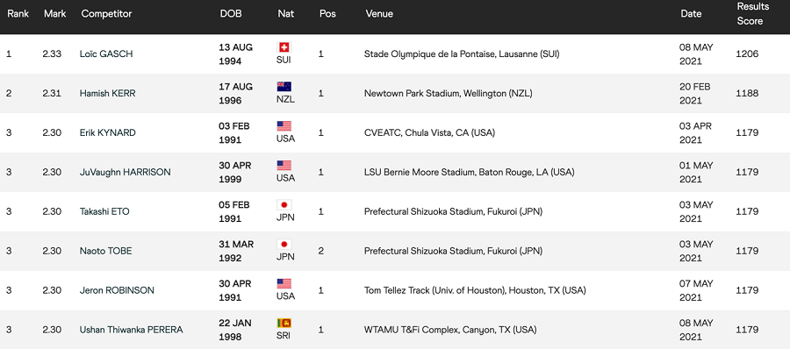Image resolution: width=790 pixels, height=349 pixels.
Task: Click the USA flag in Erik Kynard's row
Action: 284,126
